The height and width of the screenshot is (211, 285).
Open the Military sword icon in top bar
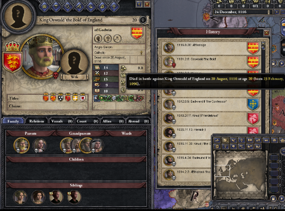coord(79,7)
